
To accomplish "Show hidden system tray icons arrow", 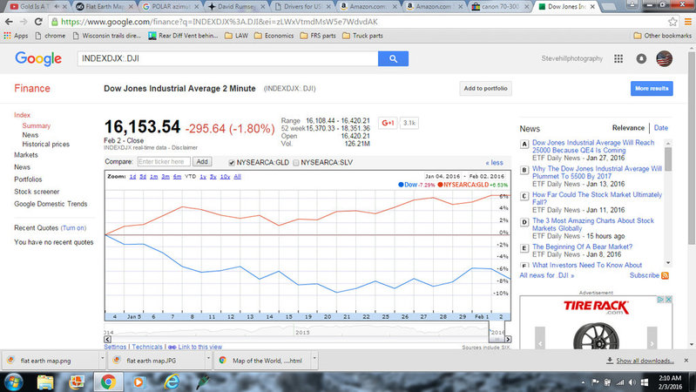I will pyautogui.click(x=583, y=382).
